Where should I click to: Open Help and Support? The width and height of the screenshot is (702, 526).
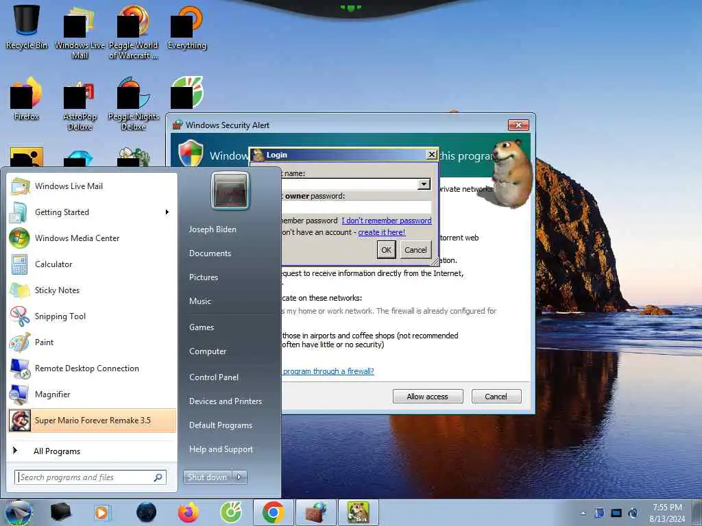click(221, 449)
